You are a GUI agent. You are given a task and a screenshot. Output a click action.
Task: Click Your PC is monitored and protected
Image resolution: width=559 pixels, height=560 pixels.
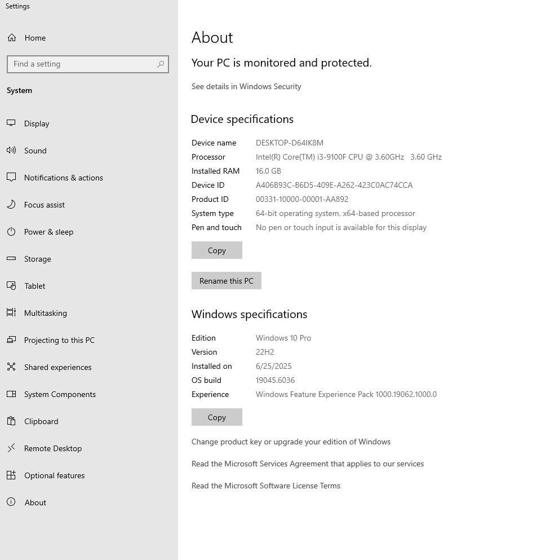(282, 63)
